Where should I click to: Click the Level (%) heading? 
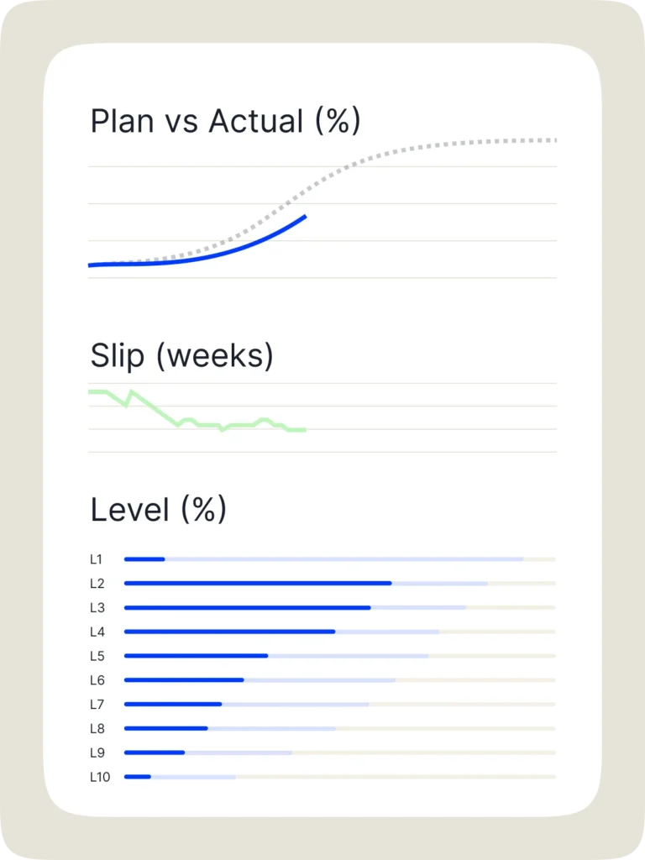(x=158, y=510)
